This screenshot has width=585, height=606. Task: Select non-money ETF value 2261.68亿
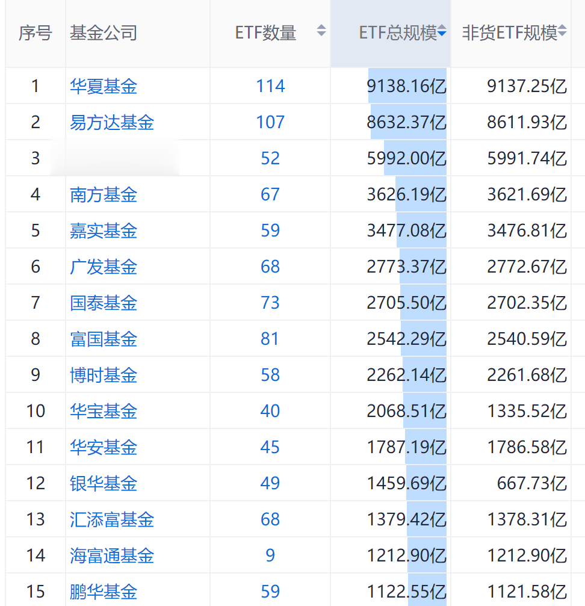(527, 376)
